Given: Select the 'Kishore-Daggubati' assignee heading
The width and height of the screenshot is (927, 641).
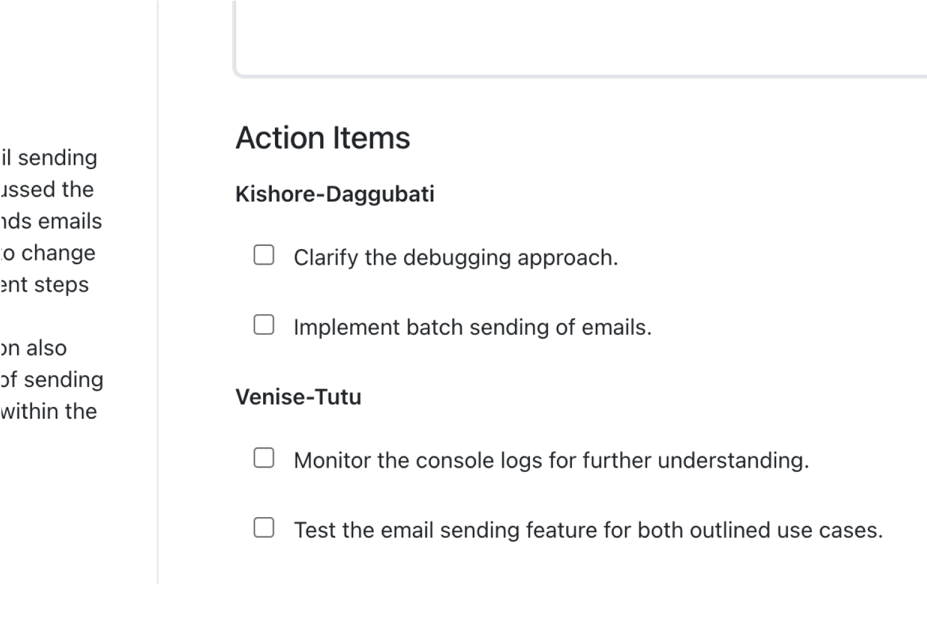Looking at the screenshot, I should (x=334, y=194).
